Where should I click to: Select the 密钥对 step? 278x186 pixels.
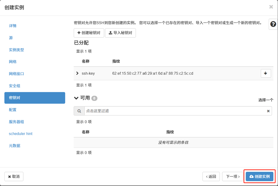pos(35,98)
